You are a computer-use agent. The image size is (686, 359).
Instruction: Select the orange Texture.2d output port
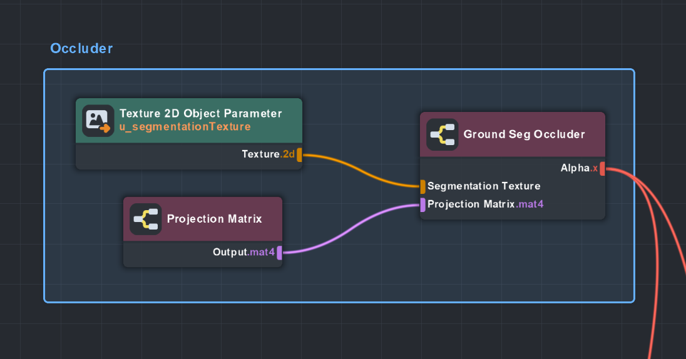pos(300,154)
